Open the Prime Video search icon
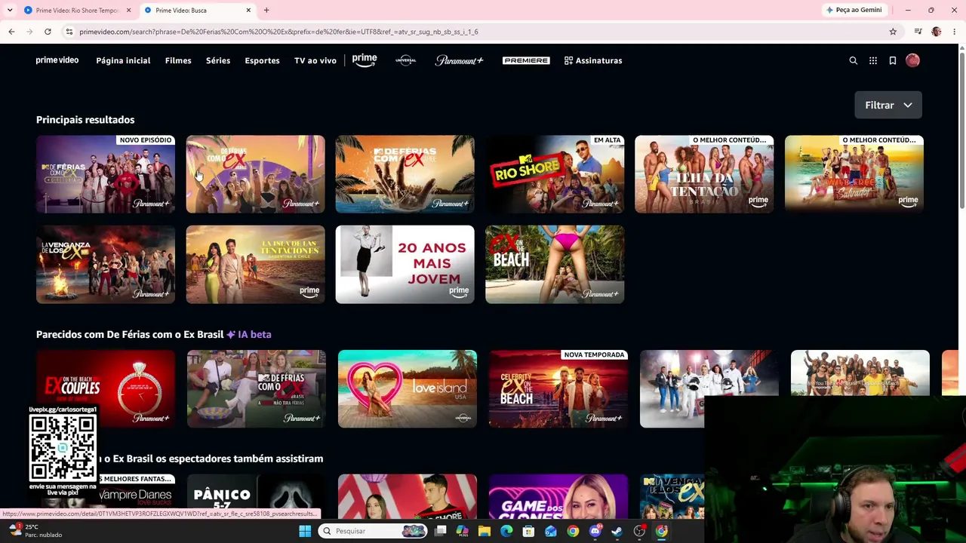Viewport: 966px width, 543px height. (x=854, y=60)
